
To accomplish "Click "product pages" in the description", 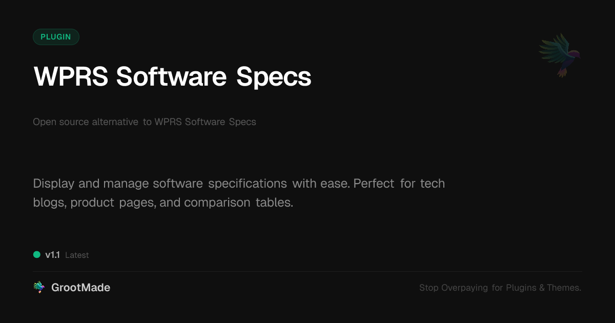I will coord(113,203).
